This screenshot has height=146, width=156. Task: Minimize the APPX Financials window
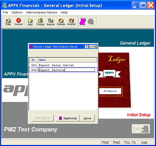pyautogui.click(x=135, y=5)
